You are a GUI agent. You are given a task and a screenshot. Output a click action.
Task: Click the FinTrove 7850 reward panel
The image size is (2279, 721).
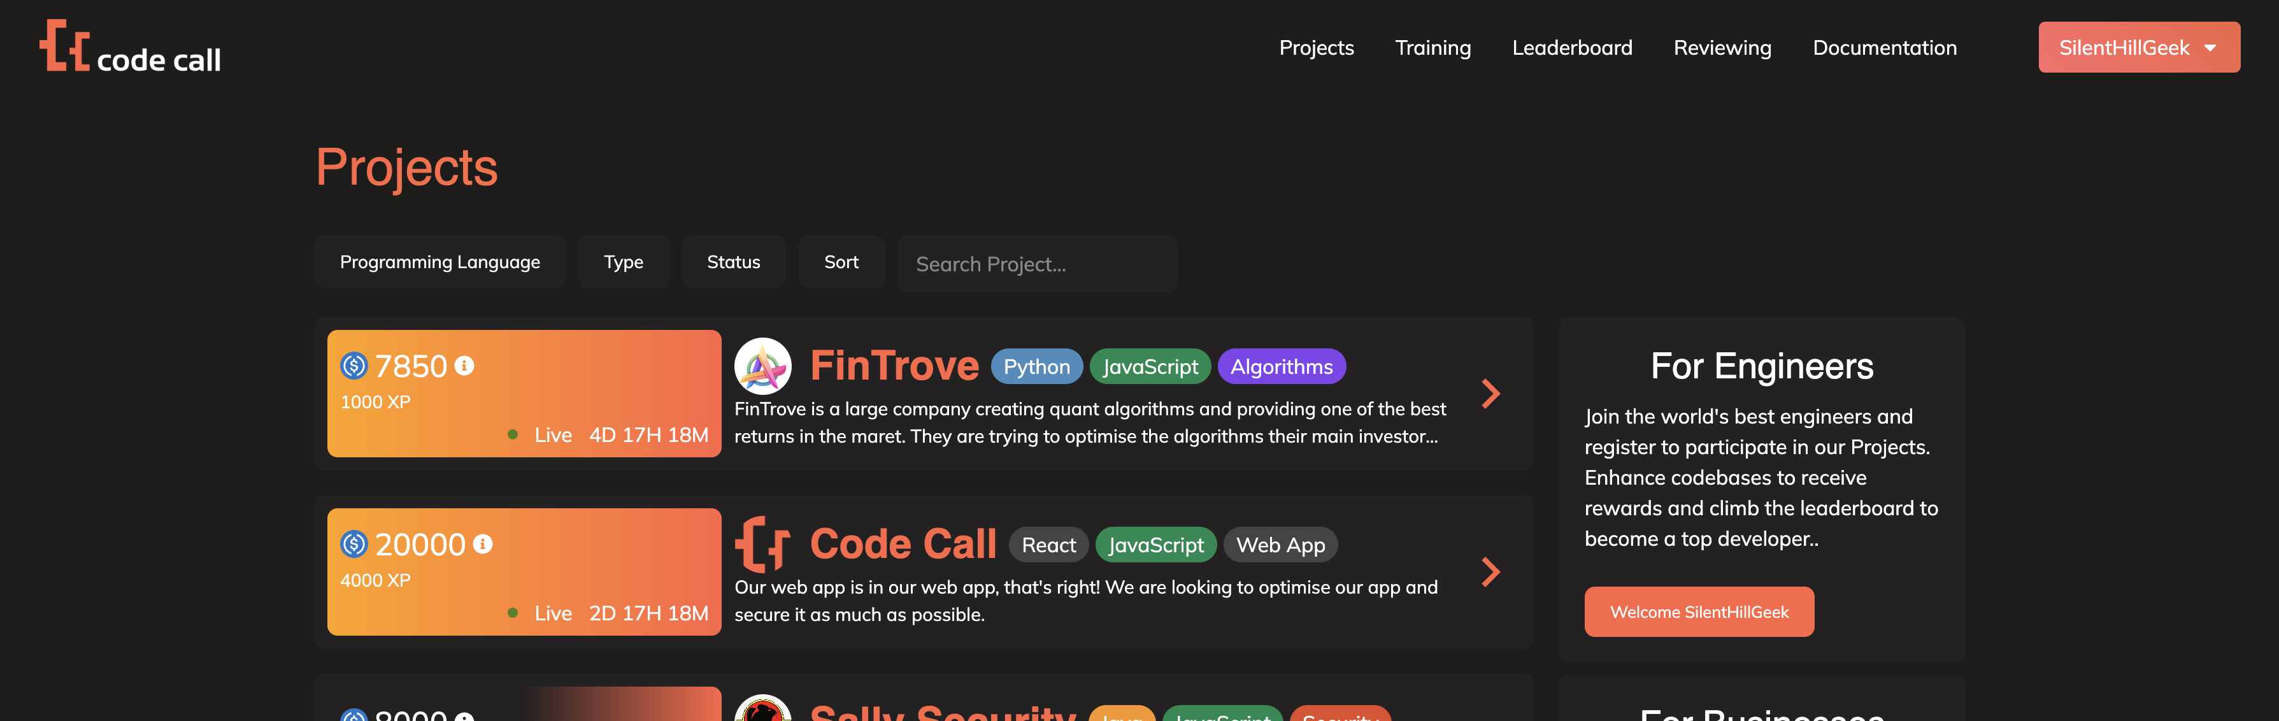point(524,394)
